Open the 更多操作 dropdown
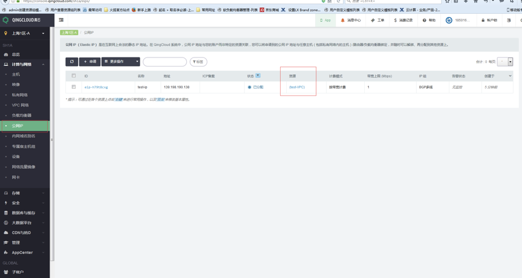Image resolution: width=522 pixels, height=278 pixels. tap(121, 62)
